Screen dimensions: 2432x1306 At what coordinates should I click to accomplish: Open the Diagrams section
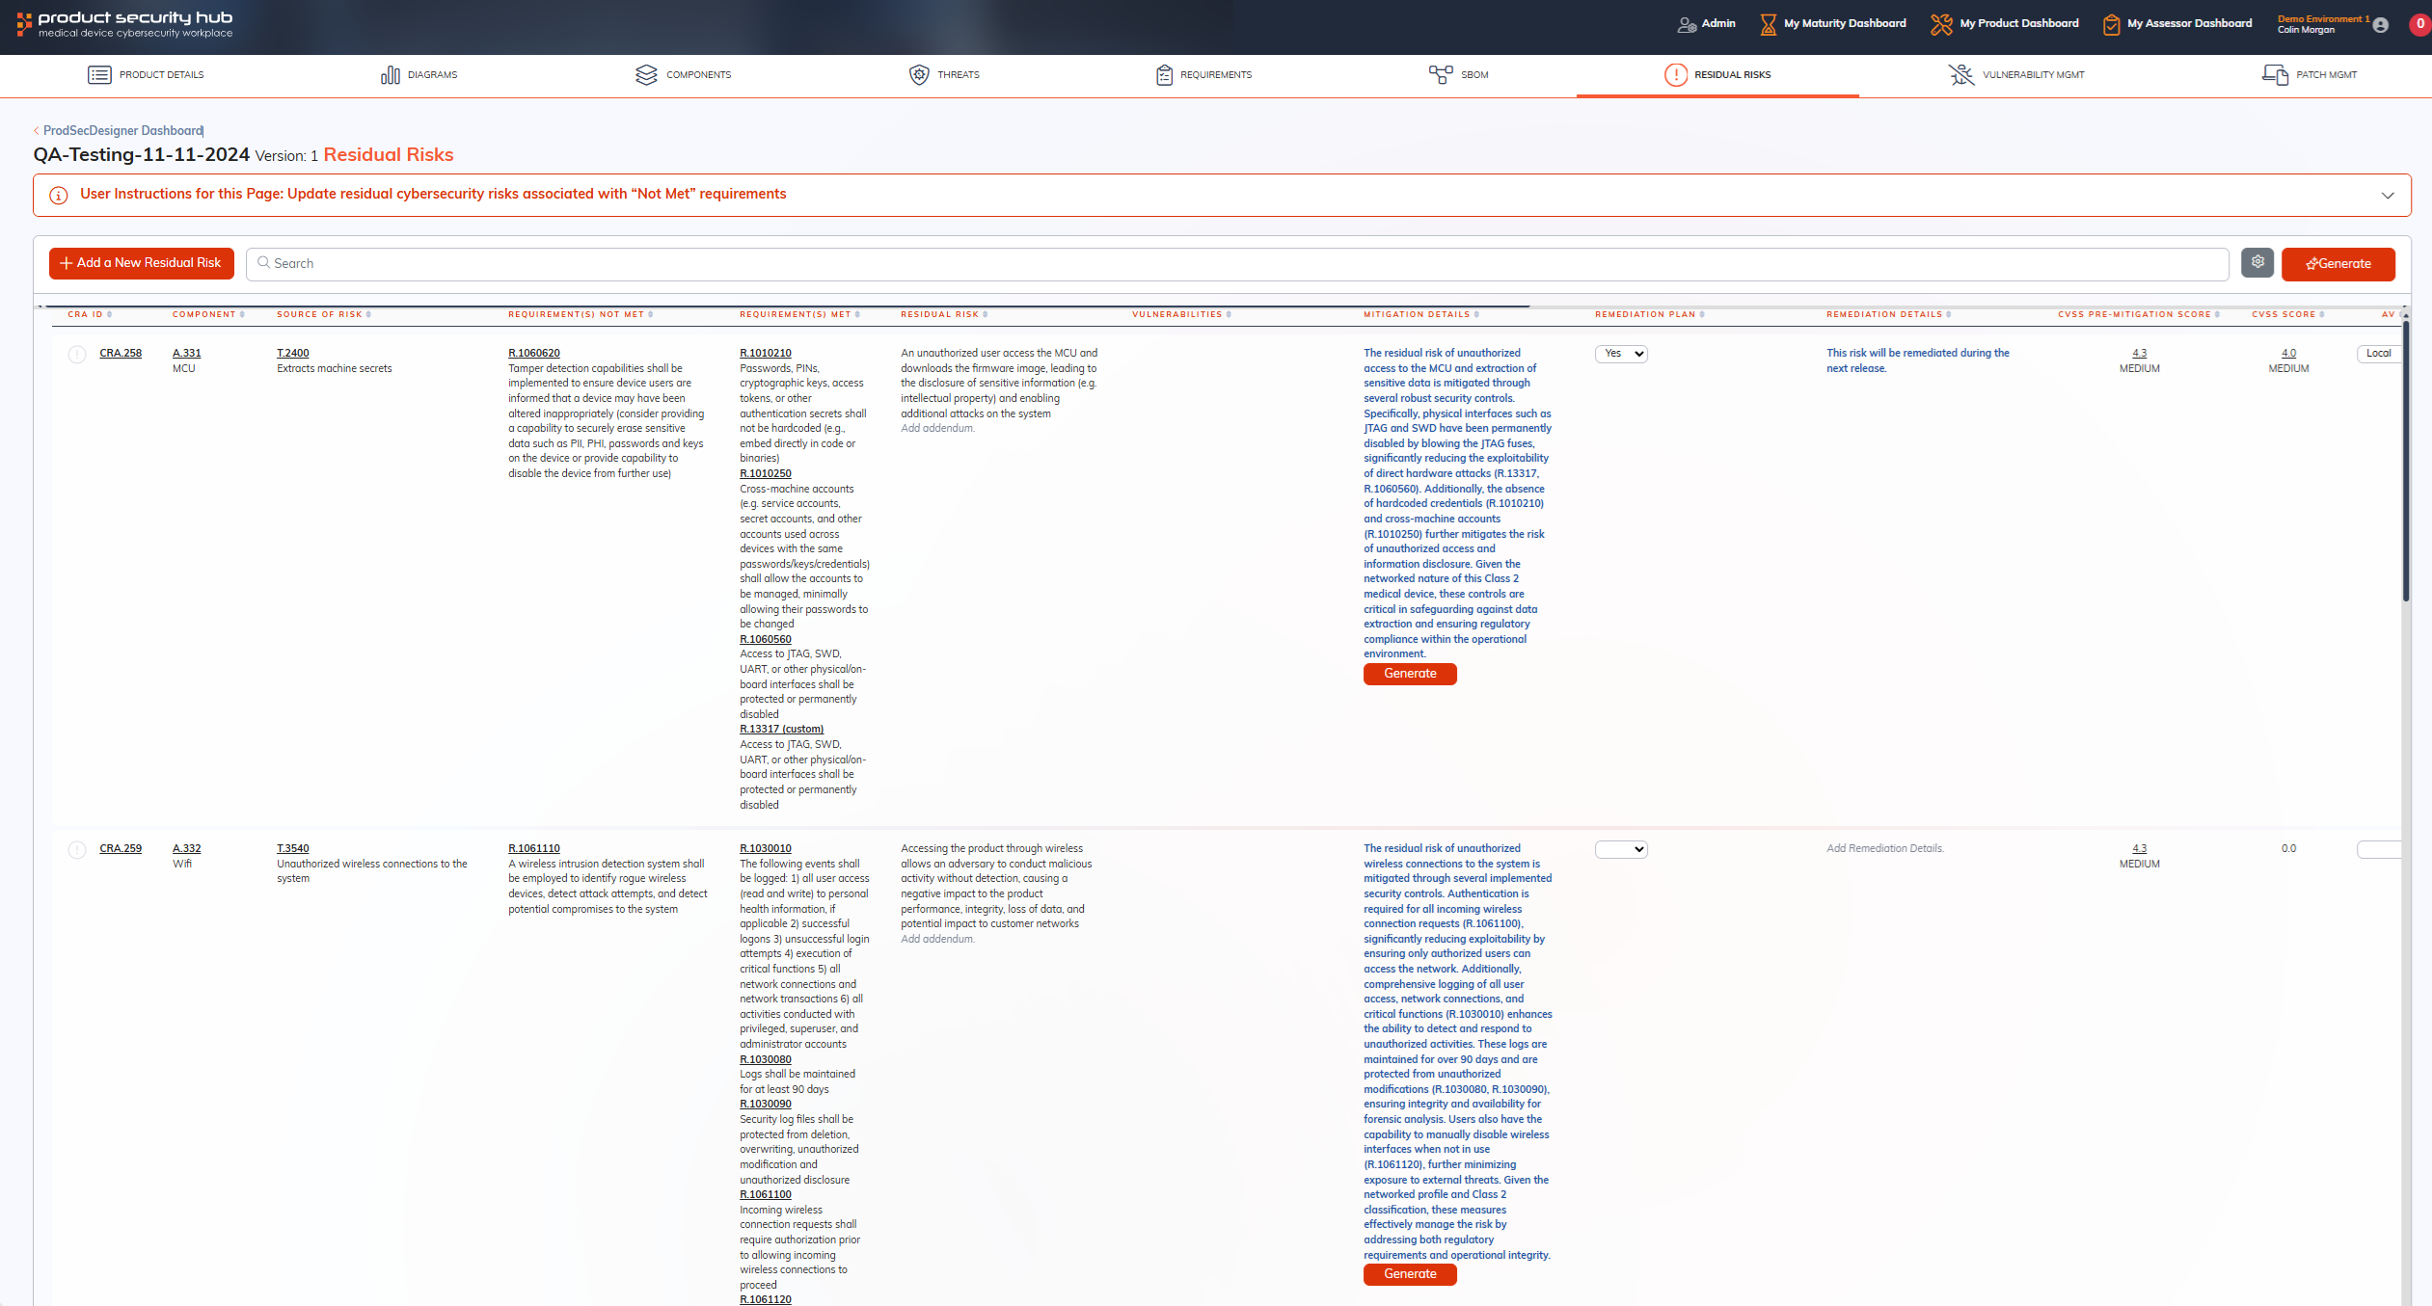pyautogui.click(x=419, y=74)
